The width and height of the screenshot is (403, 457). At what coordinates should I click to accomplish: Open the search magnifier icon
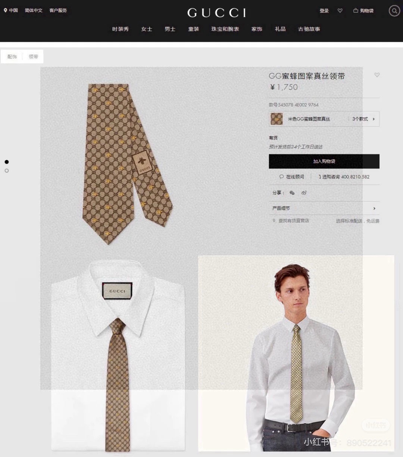coord(394,11)
